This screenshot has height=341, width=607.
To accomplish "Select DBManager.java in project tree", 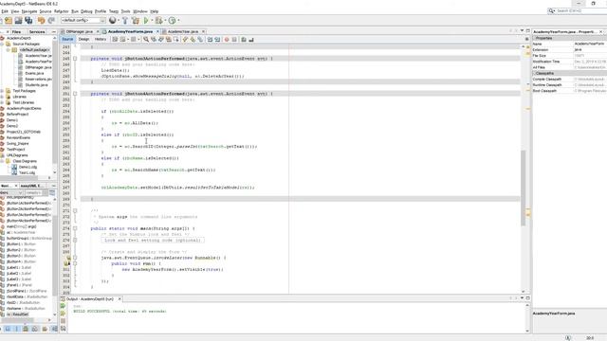I will (38, 67).
